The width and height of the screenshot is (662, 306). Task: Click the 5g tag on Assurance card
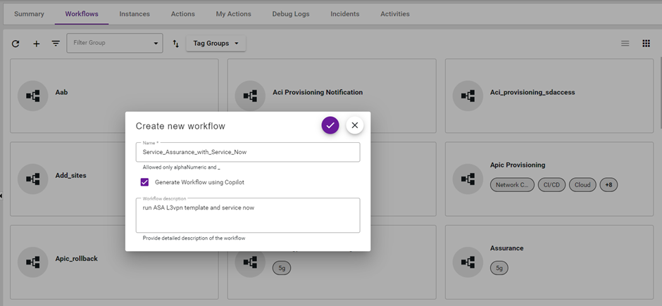[x=499, y=267]
